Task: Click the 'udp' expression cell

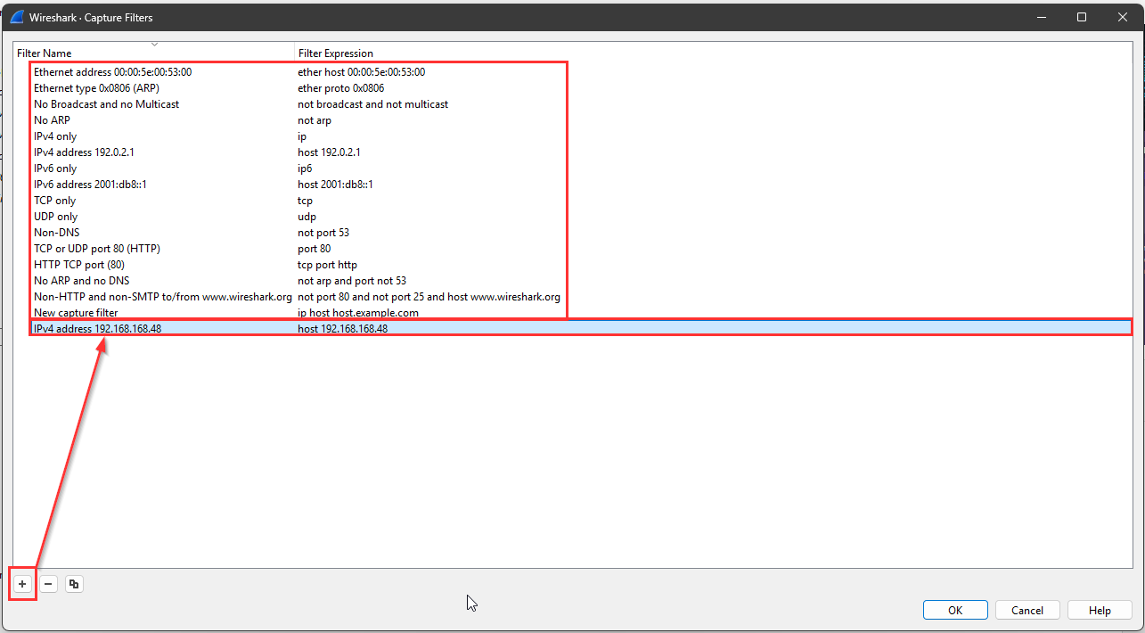Action: (307, 217)
